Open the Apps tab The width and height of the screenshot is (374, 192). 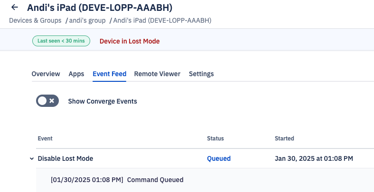point(76,74)
